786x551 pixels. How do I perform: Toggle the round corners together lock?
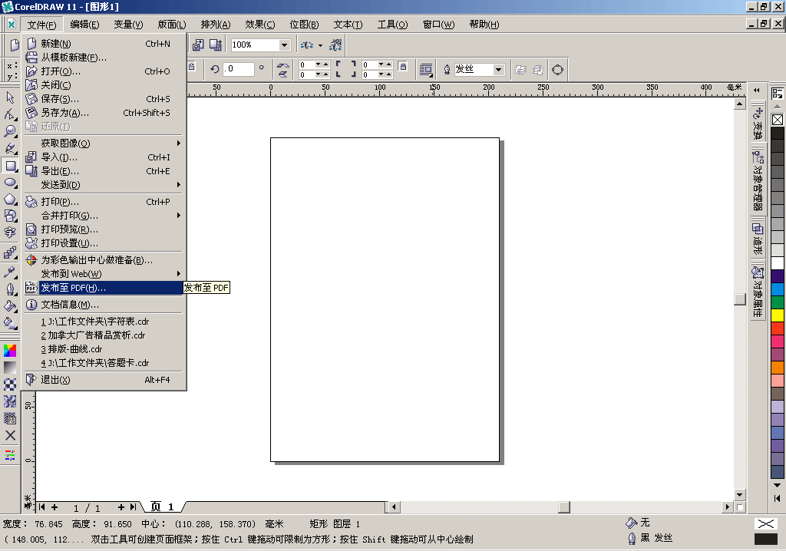(x=402, y=66)
